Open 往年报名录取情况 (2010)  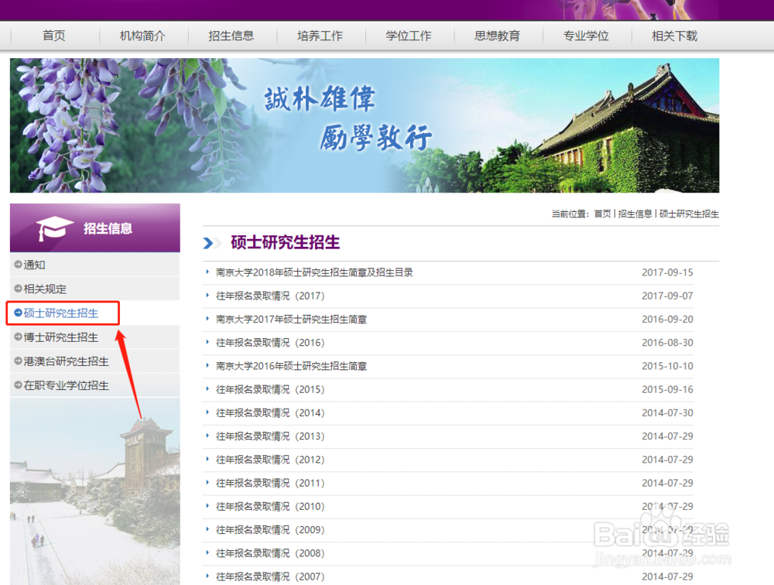click(270, 507)
